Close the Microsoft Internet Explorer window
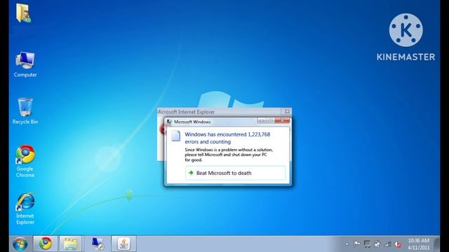Image resolution: width=449 pixels, height=252 pixels. click(287, 111)
